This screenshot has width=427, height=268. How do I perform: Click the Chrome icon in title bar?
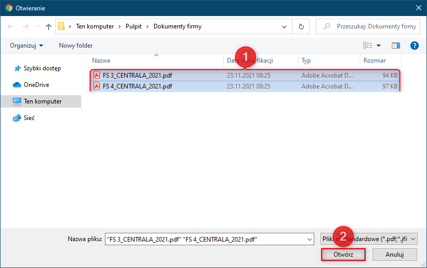tap(9, 8)
